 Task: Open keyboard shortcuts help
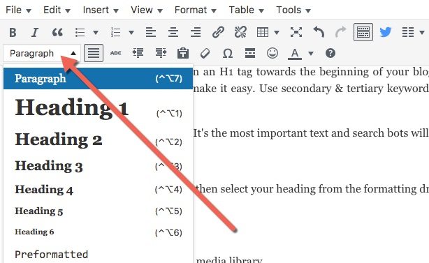click(330, 53)
